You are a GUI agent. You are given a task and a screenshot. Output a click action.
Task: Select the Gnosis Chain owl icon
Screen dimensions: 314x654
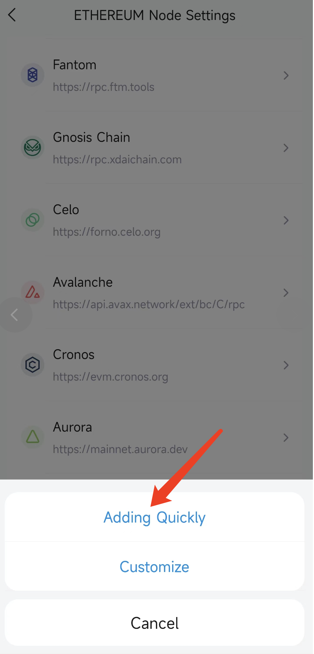33,147
